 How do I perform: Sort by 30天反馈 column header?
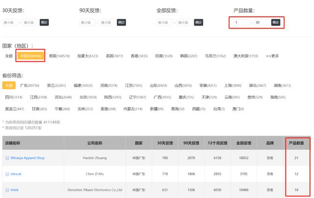(x=165, y=143)
